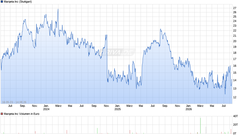Click the price peak near 27 in early 2024
Screen dimensions: 243x136
(58, 9)
